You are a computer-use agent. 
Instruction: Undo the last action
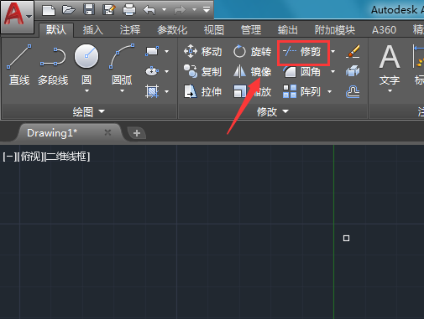click(149, 10)
